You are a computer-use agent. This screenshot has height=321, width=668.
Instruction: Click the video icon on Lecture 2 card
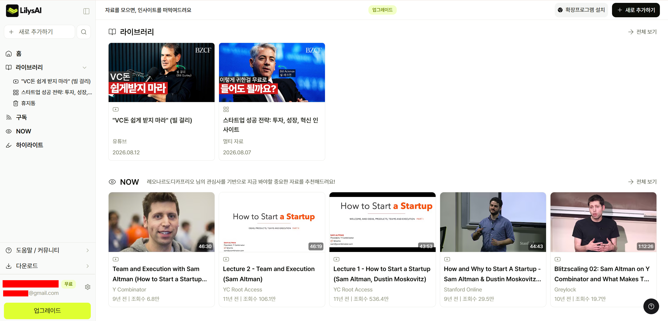click(226, 259)
